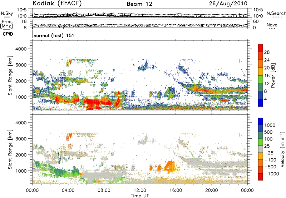
Task: Click the Kodiak (fitACF) plot title
Action: point(57,3)
